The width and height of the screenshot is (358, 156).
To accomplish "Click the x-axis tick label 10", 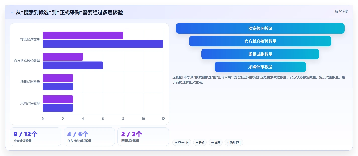I will click(x=143, y=119).
